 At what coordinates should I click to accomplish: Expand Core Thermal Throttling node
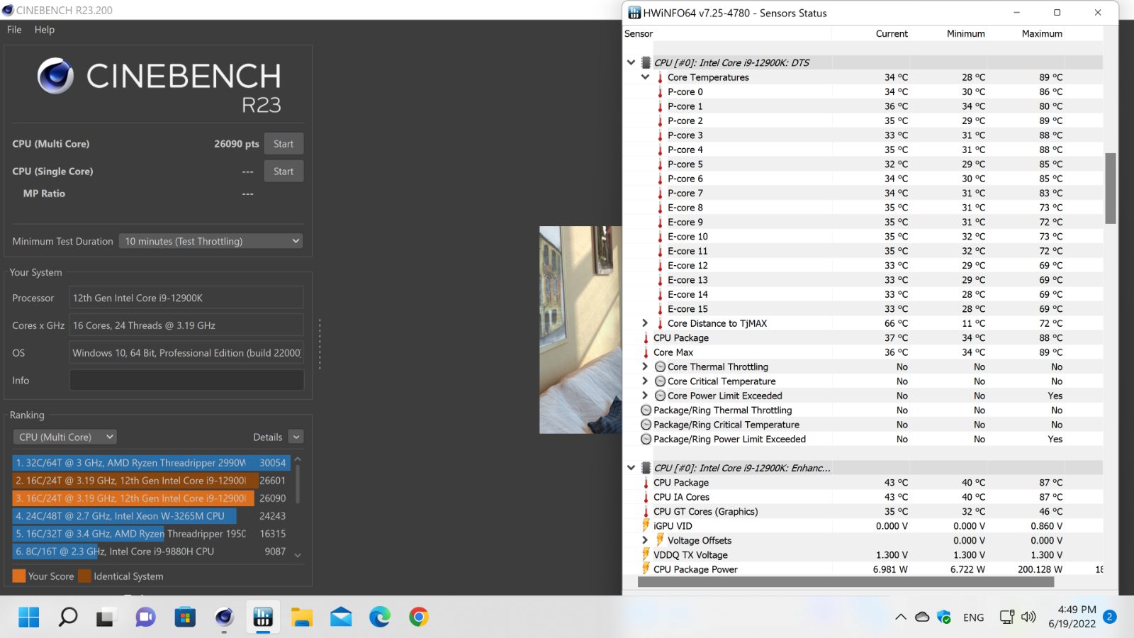[x=645, y=366]
